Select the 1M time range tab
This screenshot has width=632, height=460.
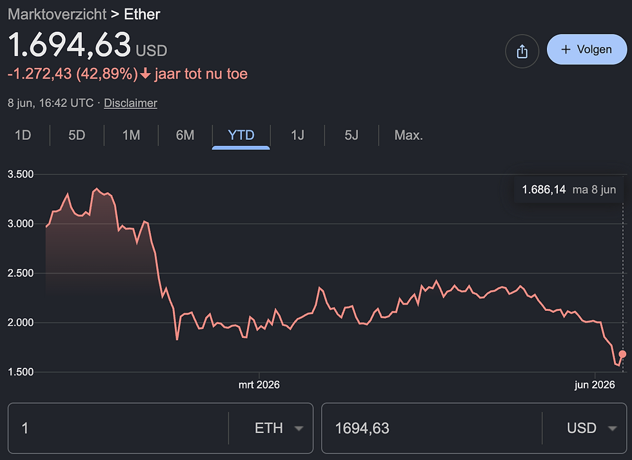click(x=131, y=135)
